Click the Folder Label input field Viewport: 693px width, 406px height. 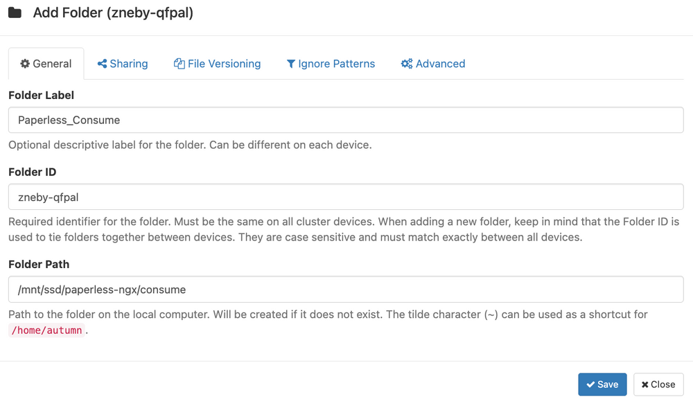click(345, 119)
